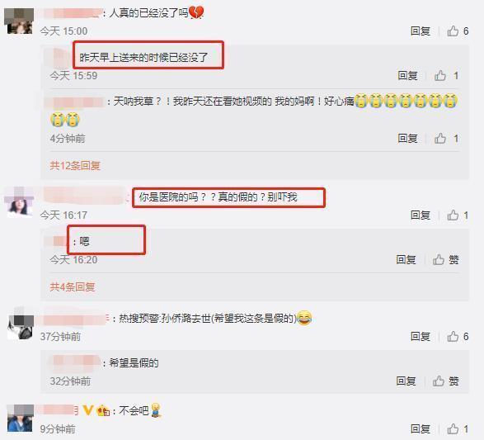Click 回复 on the 今天 16:17 comment
This screenshot has width=484, height=440.
[x=421, y=215]
